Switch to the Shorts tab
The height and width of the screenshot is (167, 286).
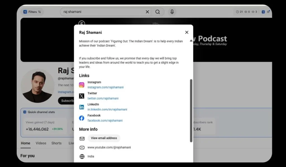[x=56, y=143]
